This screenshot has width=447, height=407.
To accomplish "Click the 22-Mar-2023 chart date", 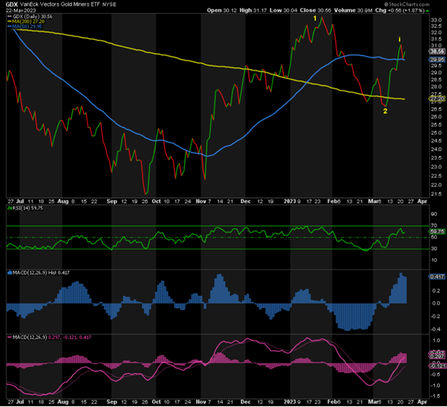I will pyautogui.click(x=21, y=11).
